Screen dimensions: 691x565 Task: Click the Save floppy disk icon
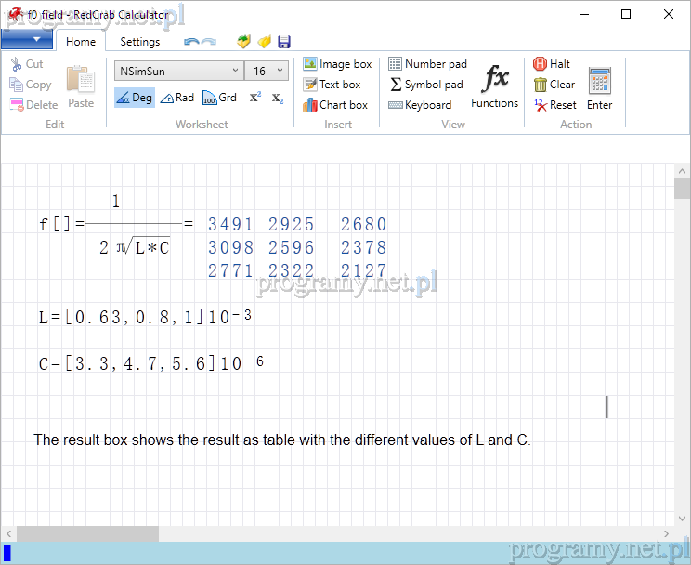coord(284,42)
